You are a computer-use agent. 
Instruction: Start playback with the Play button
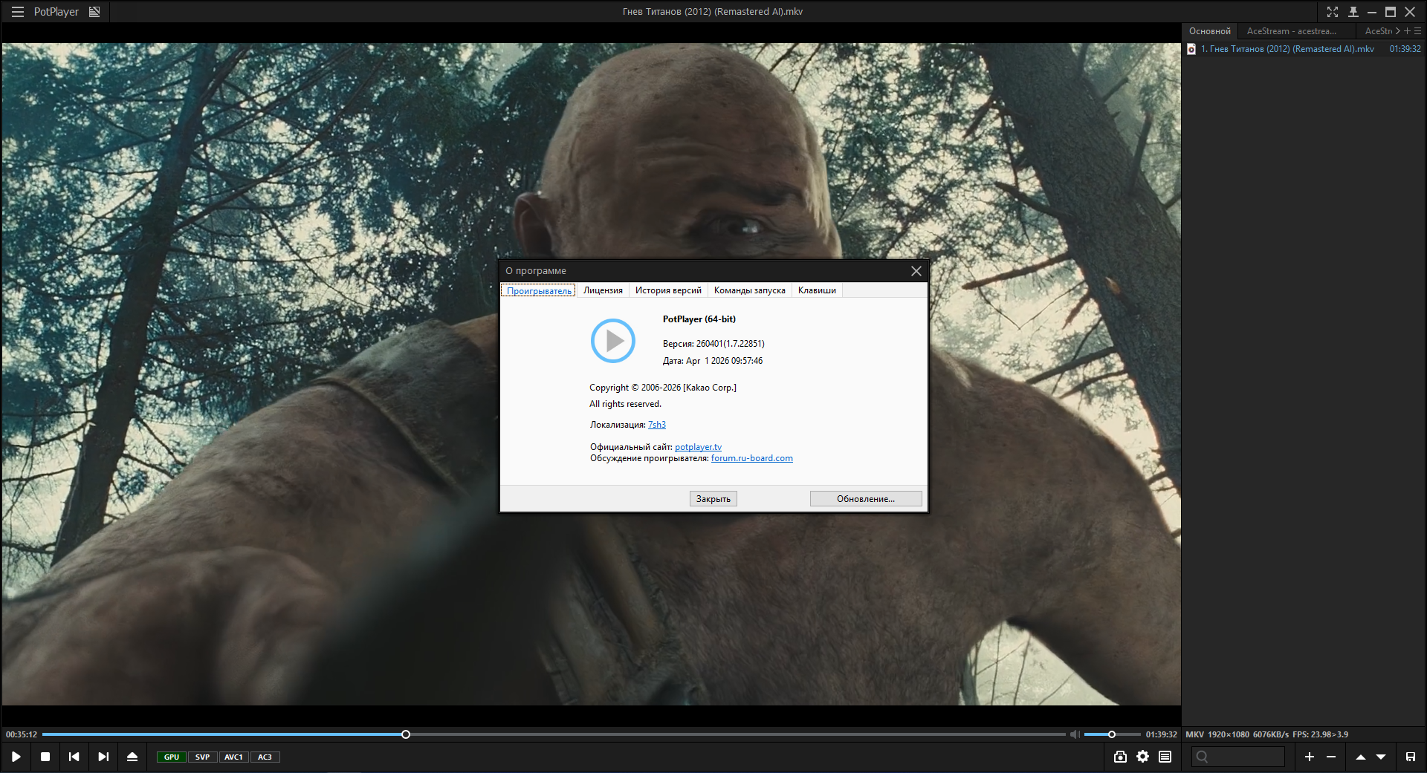pyautogui.click(x=16, y=757)
